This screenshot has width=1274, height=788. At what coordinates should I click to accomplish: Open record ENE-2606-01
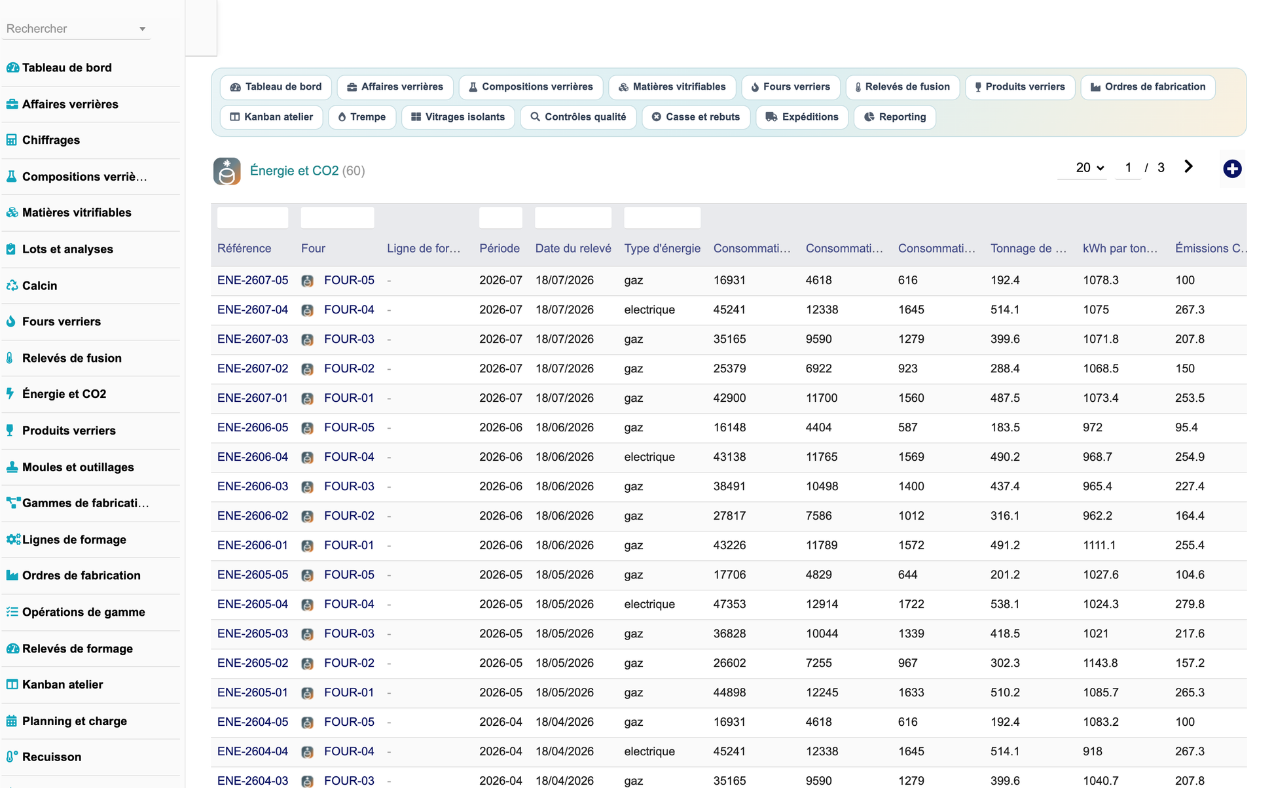(x=253, y=545)
